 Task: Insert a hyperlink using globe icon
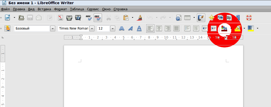click(x=179, y=18)
